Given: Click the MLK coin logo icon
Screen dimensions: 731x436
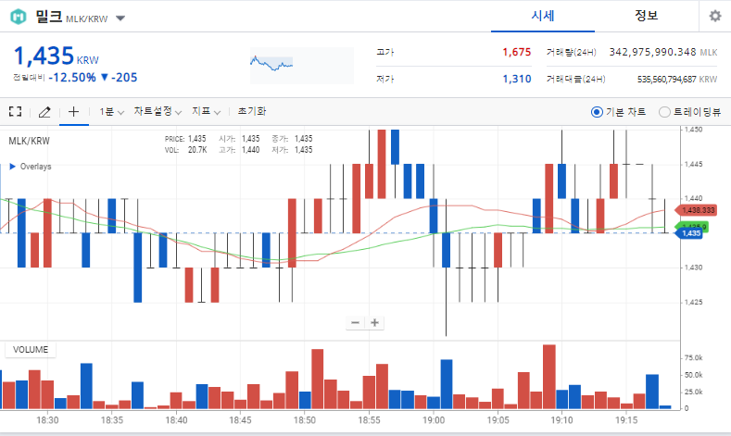Looking at the screenshot, I should (x=19, y=17).
